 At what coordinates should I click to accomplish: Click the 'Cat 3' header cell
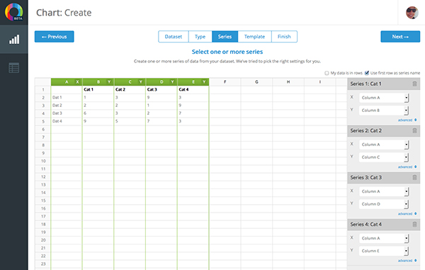pos(161,89)
